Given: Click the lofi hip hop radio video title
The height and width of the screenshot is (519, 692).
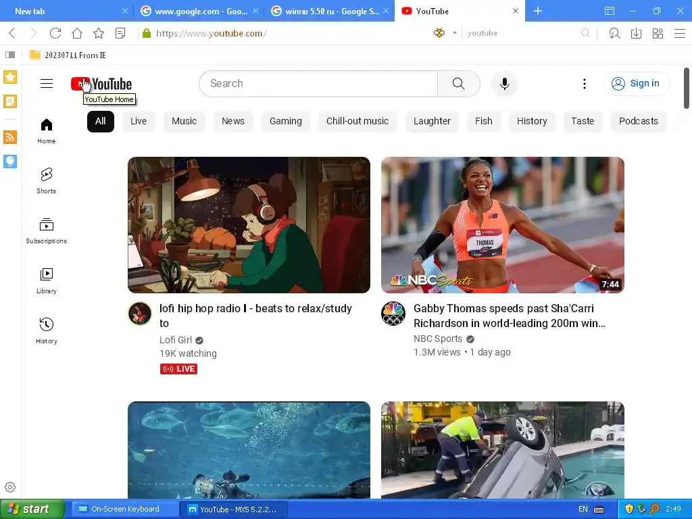Looking at the screenshot, I should (256, 316).
